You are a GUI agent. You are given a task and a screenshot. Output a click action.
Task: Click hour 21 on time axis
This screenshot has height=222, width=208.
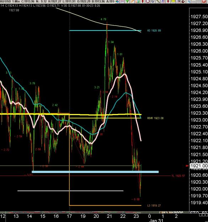110,216
